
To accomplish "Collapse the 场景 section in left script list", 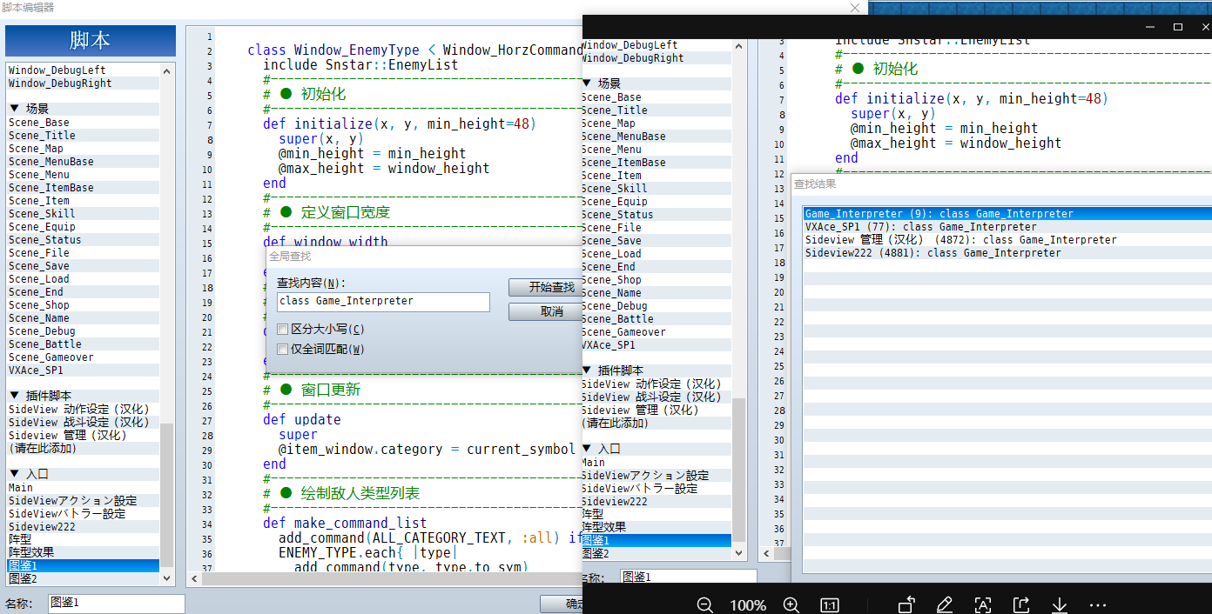I will (x=14, y=110).
